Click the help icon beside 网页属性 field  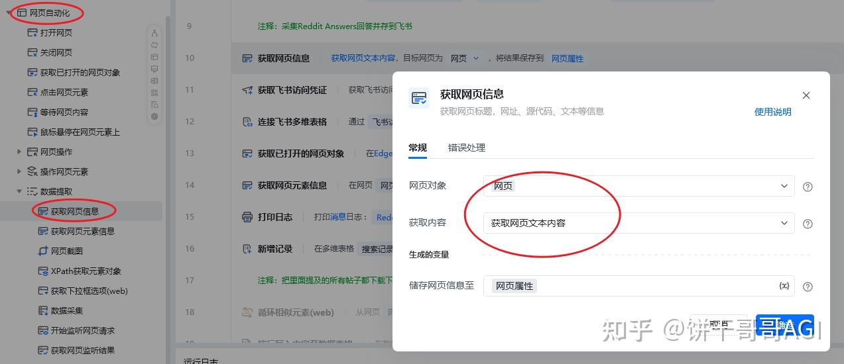[808, 287]
